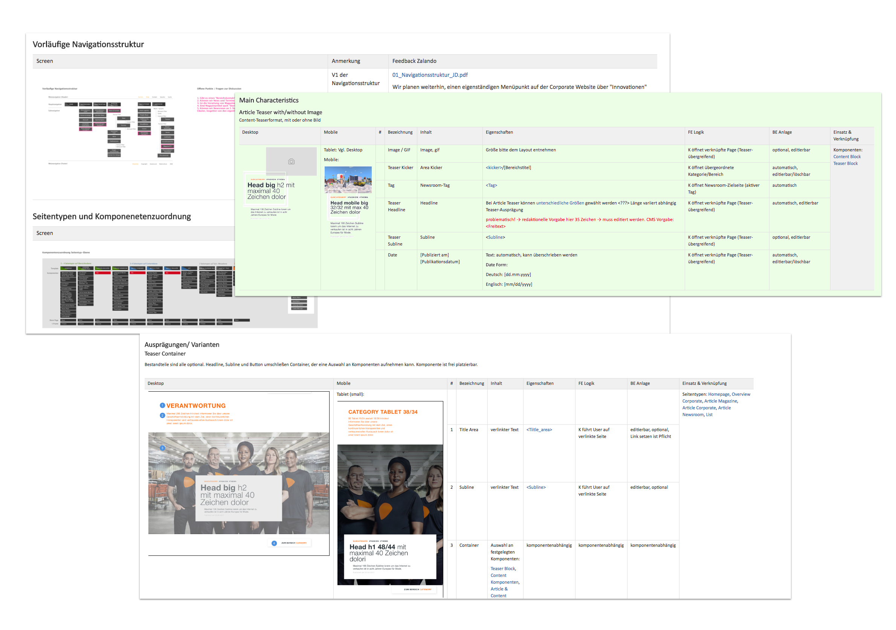This screenshot has height=630, width=896.
Task: Click the camera placeholder icon in the desktop teaser
Action: [291, 162]
